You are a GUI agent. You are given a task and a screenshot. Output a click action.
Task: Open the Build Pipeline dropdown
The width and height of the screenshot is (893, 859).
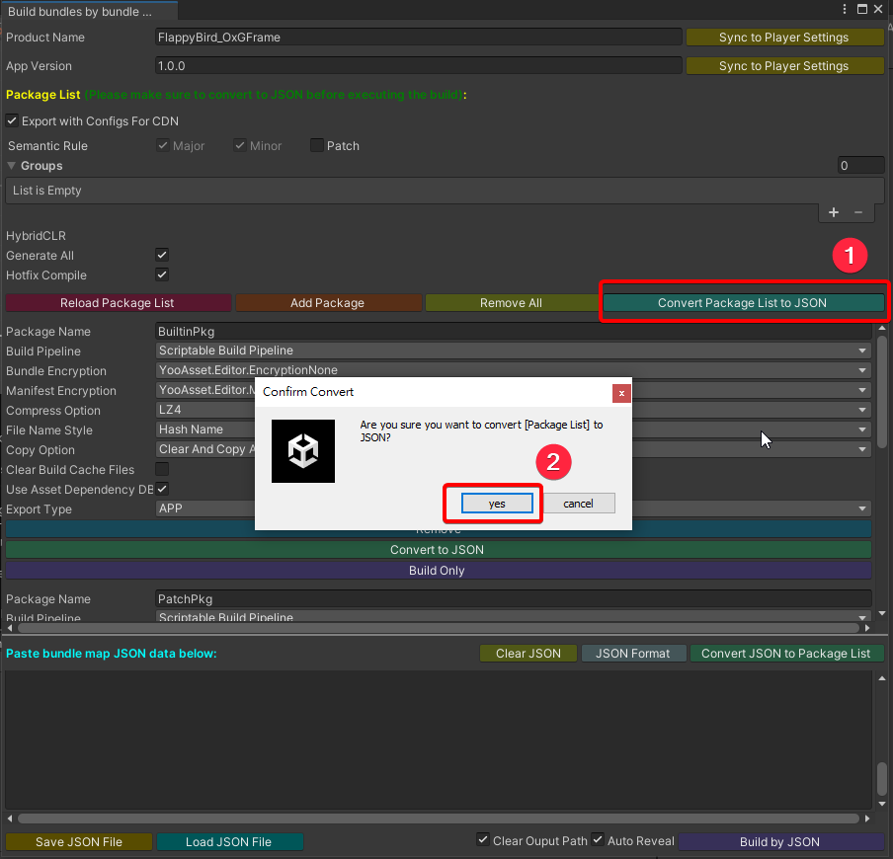tap(513, 351)
